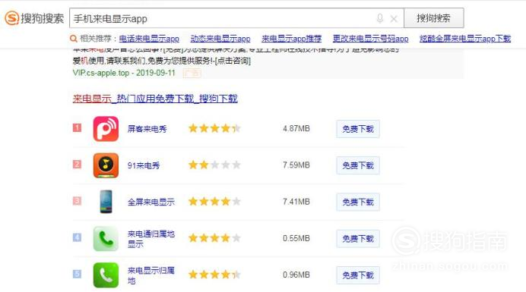Download 来电显示归属地 with 免费下载 button
The height and width of the screenshot is (292, 526).
point(358,275)
